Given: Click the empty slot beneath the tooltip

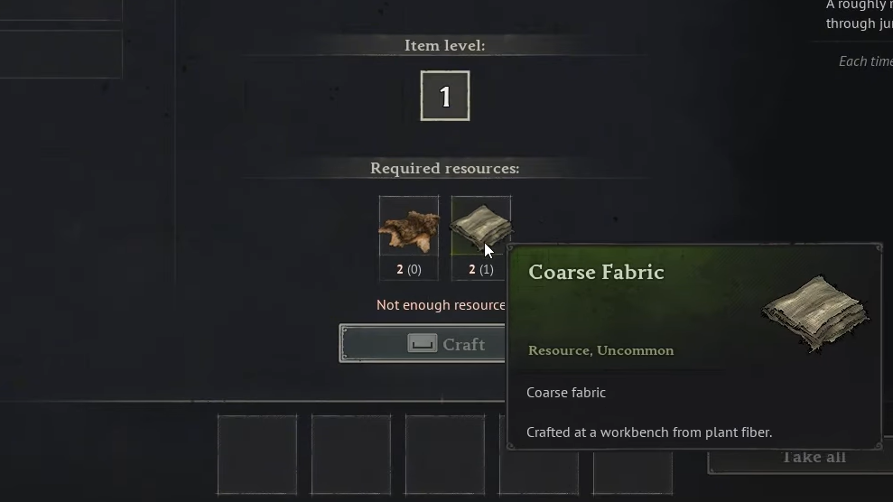Looking at the screenshot, I should point(633,472).
